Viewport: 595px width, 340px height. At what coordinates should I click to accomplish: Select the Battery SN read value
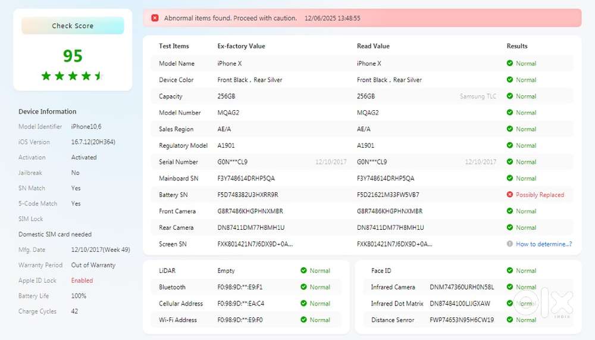tap(388, 195)
